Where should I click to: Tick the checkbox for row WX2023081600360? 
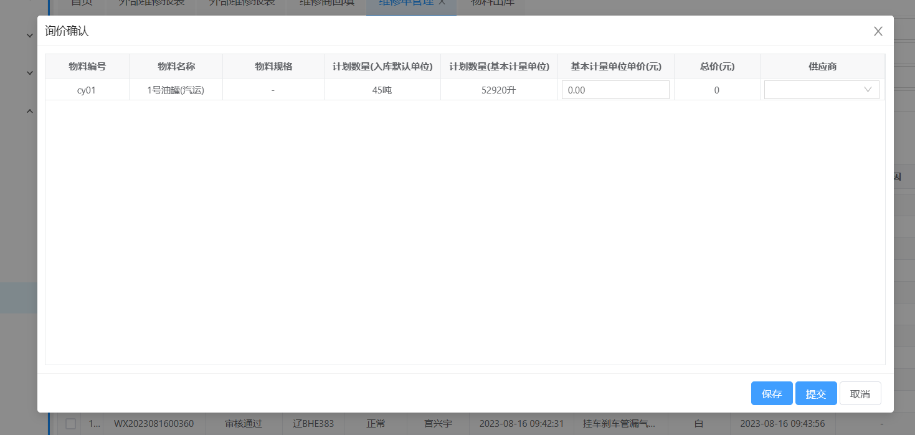click(71, 424)
